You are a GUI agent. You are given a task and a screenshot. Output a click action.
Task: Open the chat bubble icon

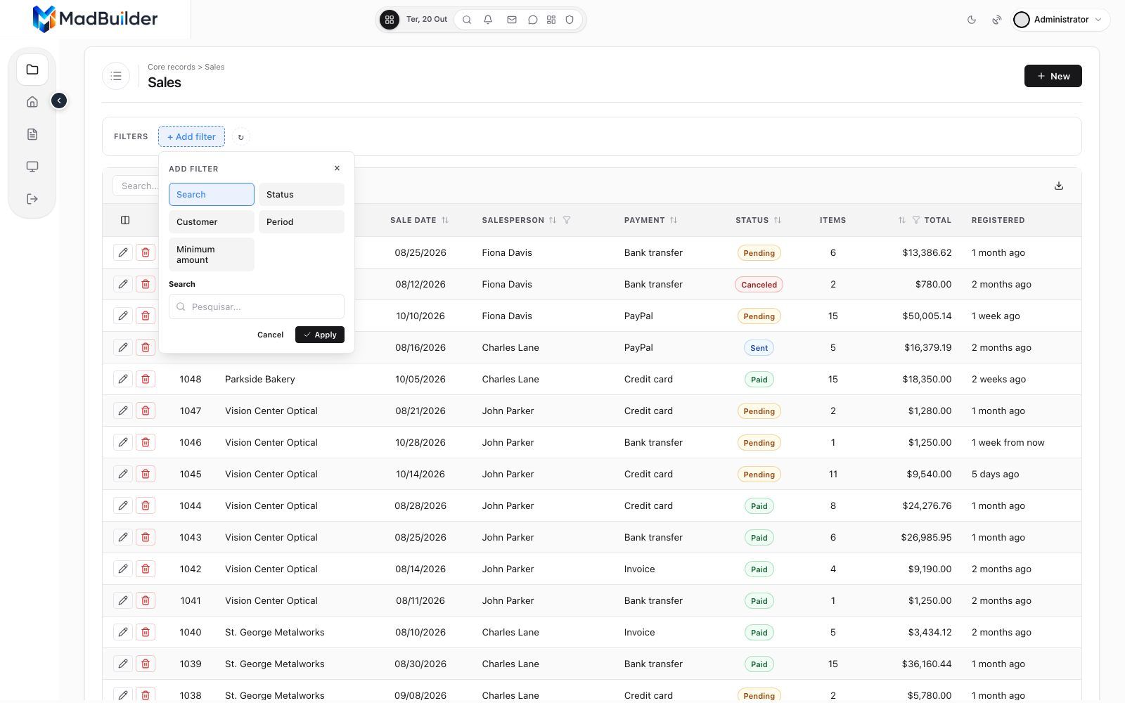point(533,20)
